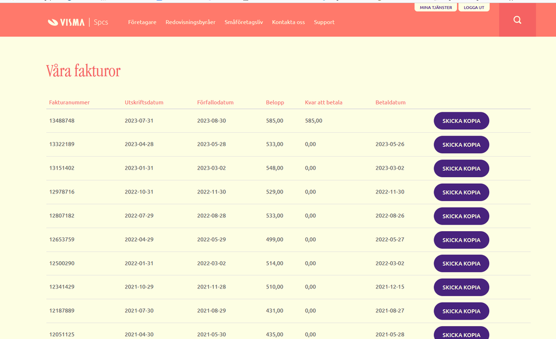Click payment date 2022-05-27
556x339 pixels.
tap(390, 240)
